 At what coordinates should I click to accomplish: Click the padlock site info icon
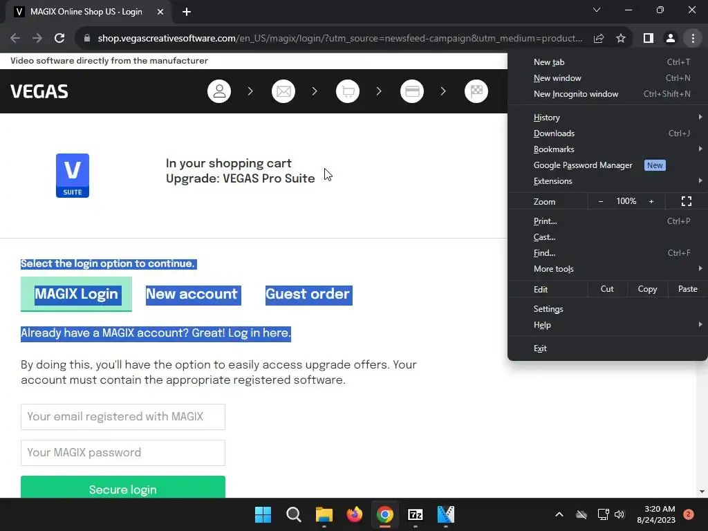coord(87,39)
